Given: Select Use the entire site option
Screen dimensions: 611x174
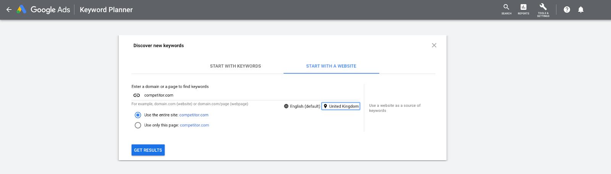Looking at the screenshot, I should (x=138, y=115).
